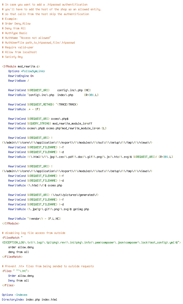Click the '%{QUERY_STRING} mod_rewrite_module_is=off' line
Screen dimensions: 183x304
50,123
